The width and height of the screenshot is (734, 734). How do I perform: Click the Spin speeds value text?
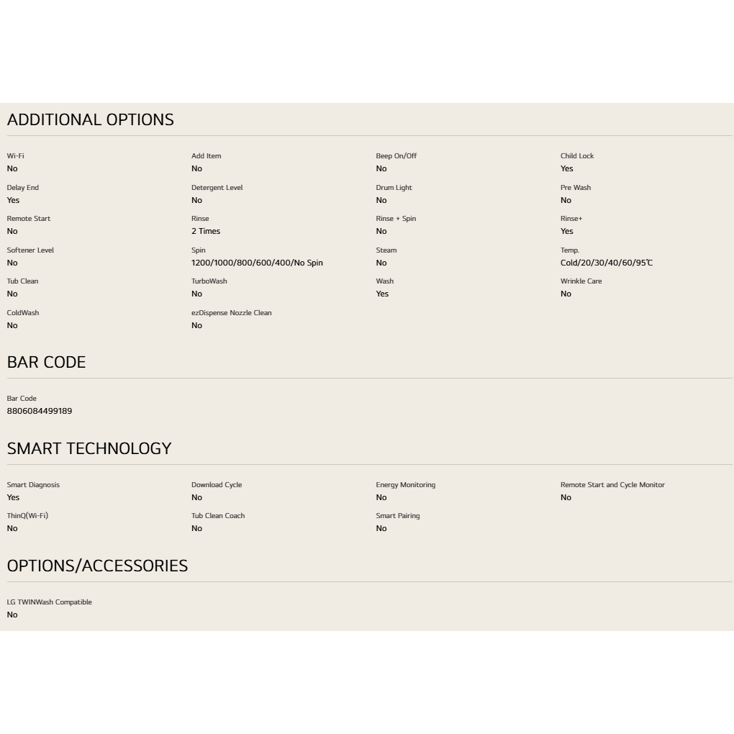[x=257, y=263]
